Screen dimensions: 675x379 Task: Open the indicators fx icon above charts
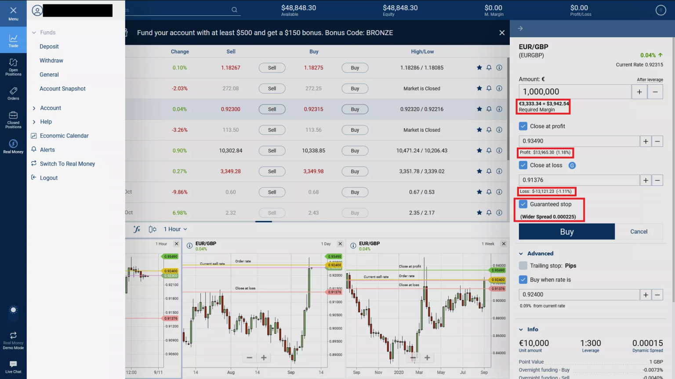pyautogui.click(x=137, y=229)
